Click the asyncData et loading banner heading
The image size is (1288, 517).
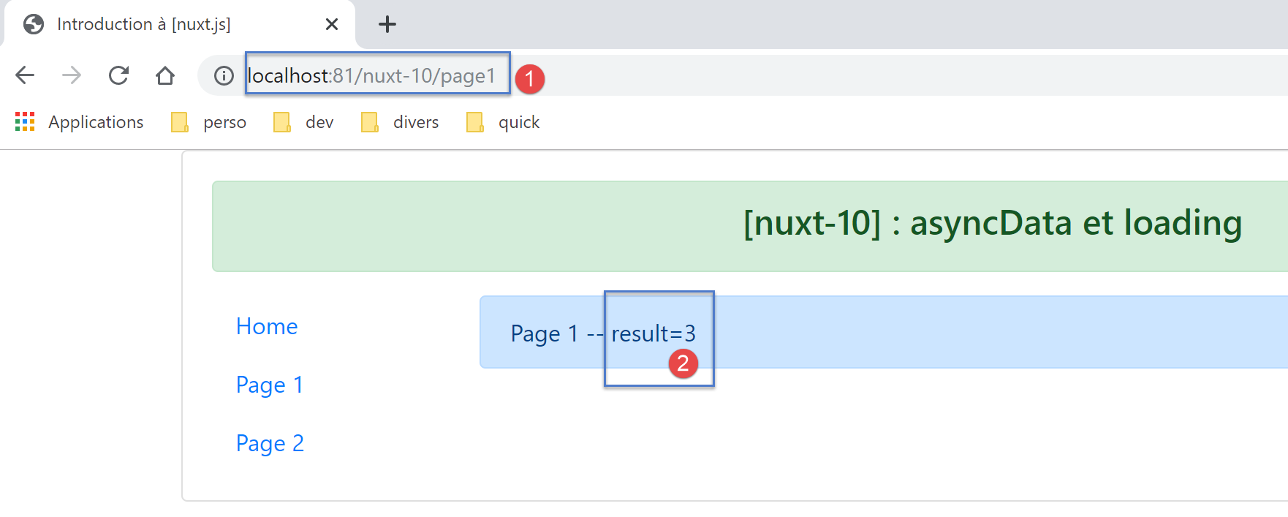pos(992,223)
